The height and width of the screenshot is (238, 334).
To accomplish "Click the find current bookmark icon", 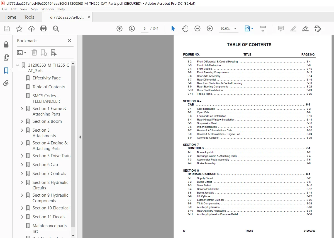I will click(x=53, y=52).
